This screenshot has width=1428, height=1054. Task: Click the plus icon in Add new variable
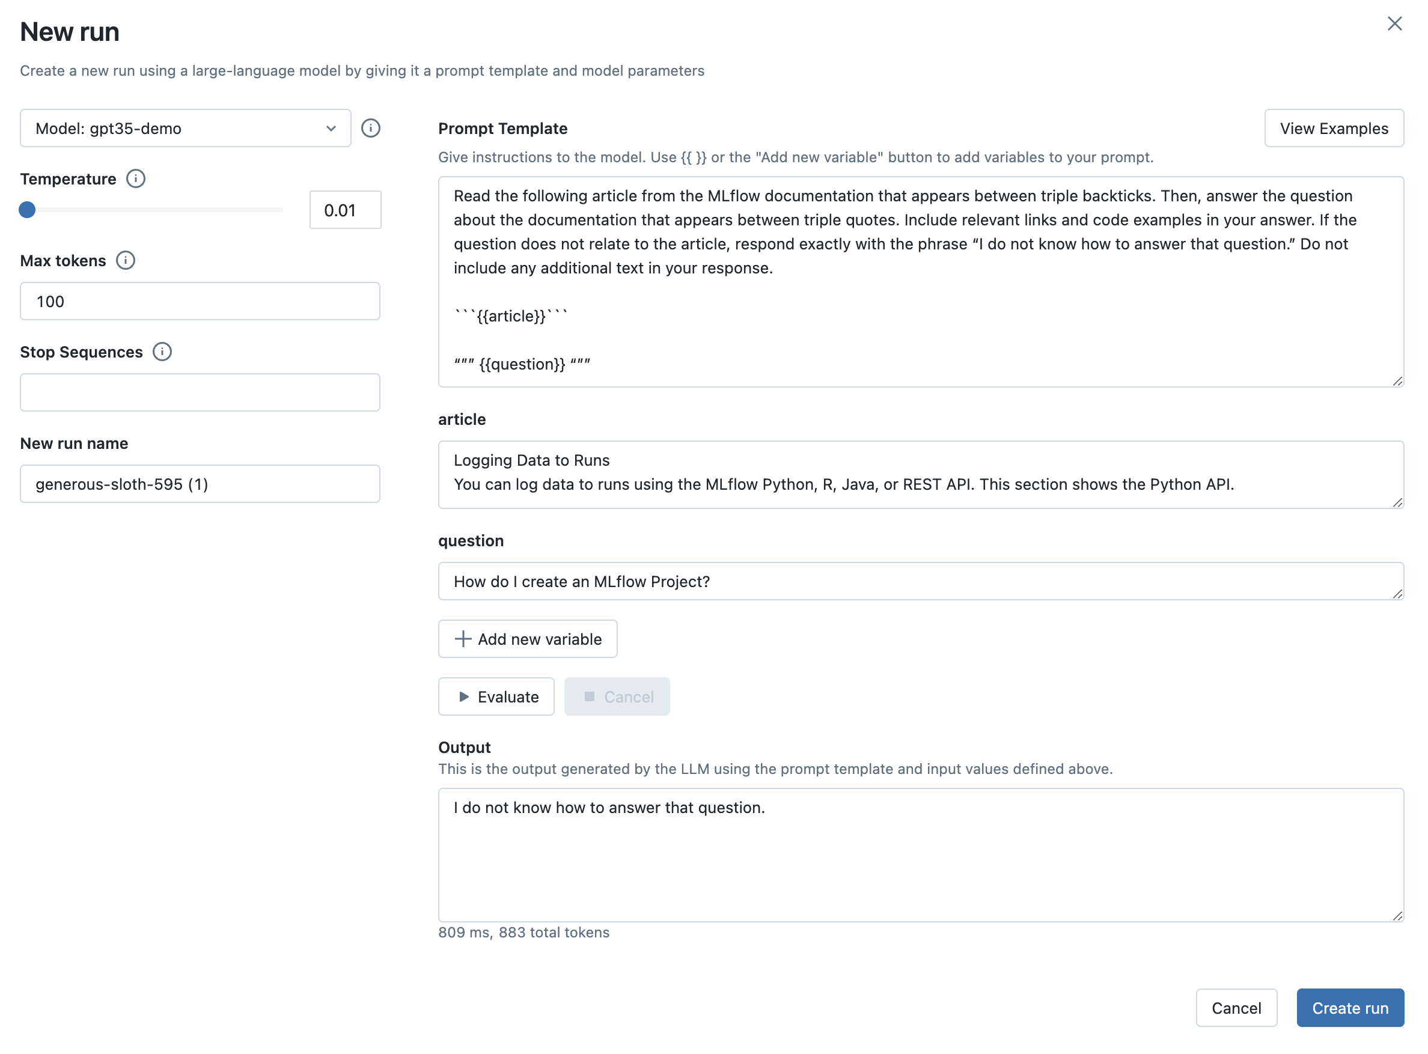tap(463, 639)
